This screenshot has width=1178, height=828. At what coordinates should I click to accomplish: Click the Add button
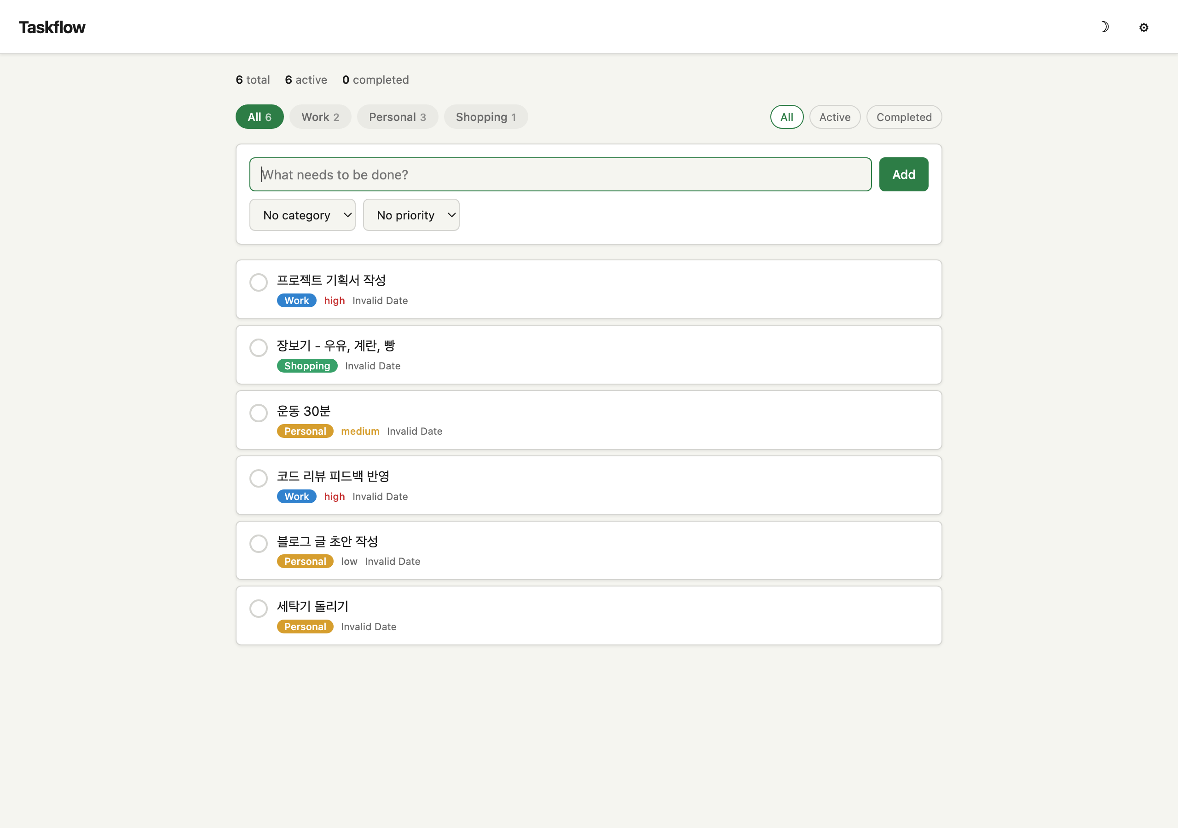(903, 174)
